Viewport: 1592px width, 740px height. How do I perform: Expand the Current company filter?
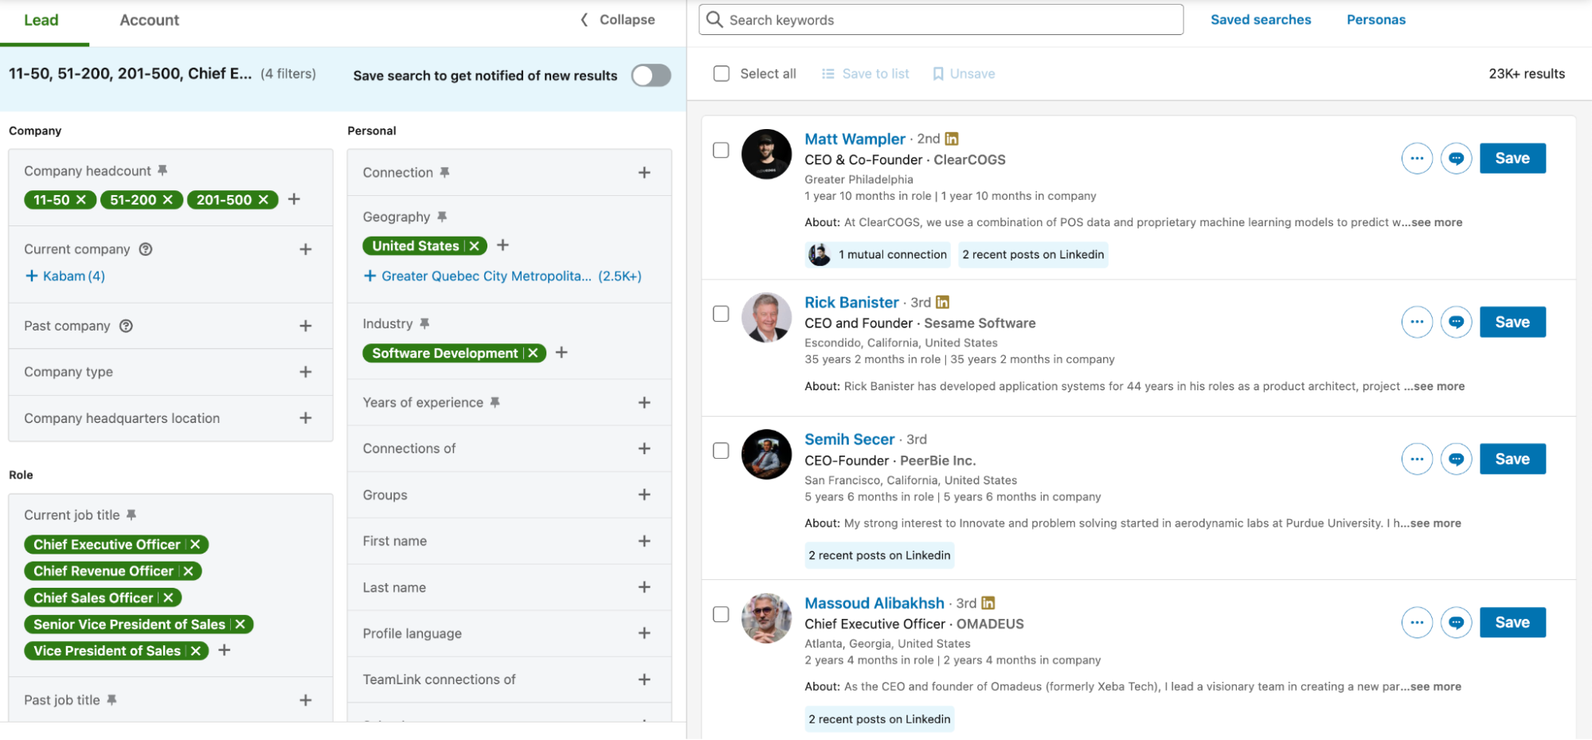(x=305, y=249)
